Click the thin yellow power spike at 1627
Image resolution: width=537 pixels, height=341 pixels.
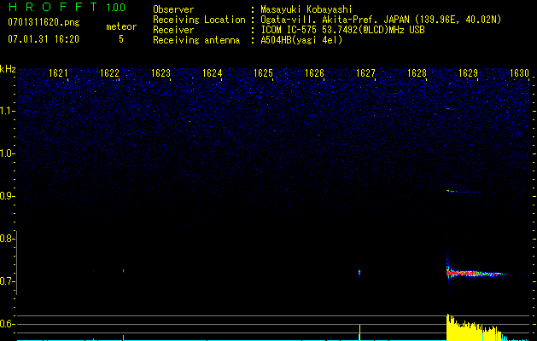pos(359,332)
